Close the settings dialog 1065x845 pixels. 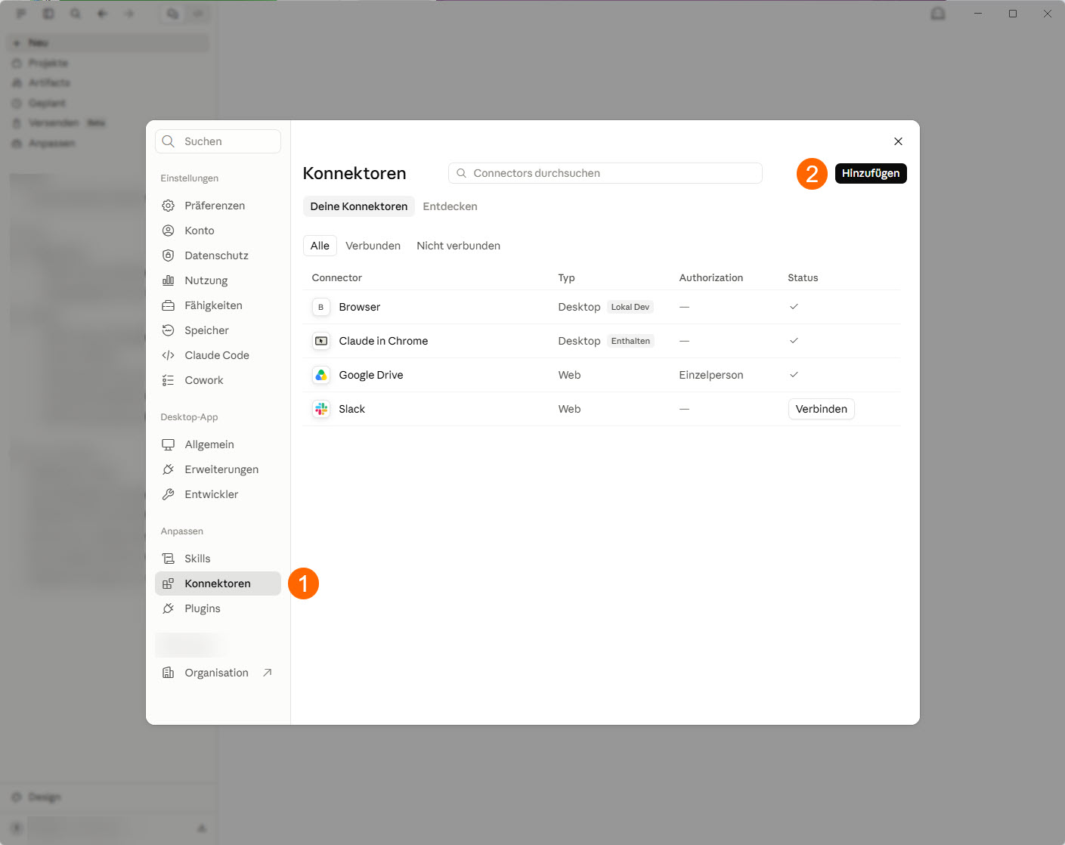click(898, 141)
